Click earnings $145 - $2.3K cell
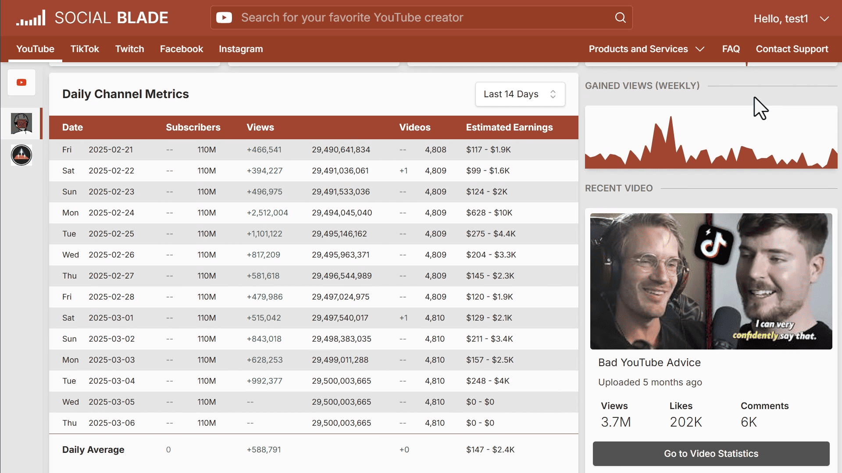This screenshot has width=842, height=473. 490,276
